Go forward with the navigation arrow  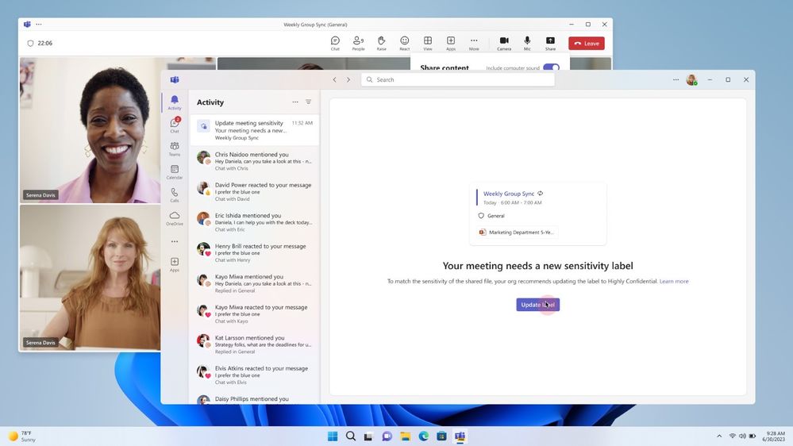tap(348, 80)
